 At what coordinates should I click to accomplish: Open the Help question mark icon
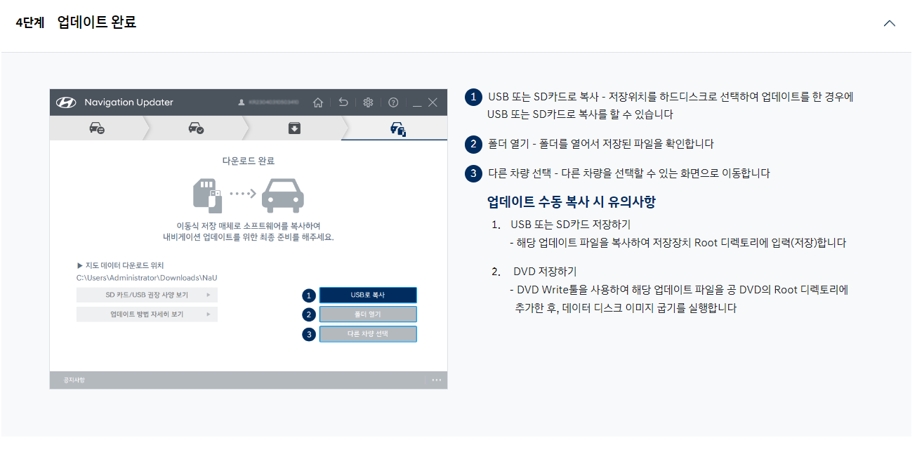click(x=393, y=101)
